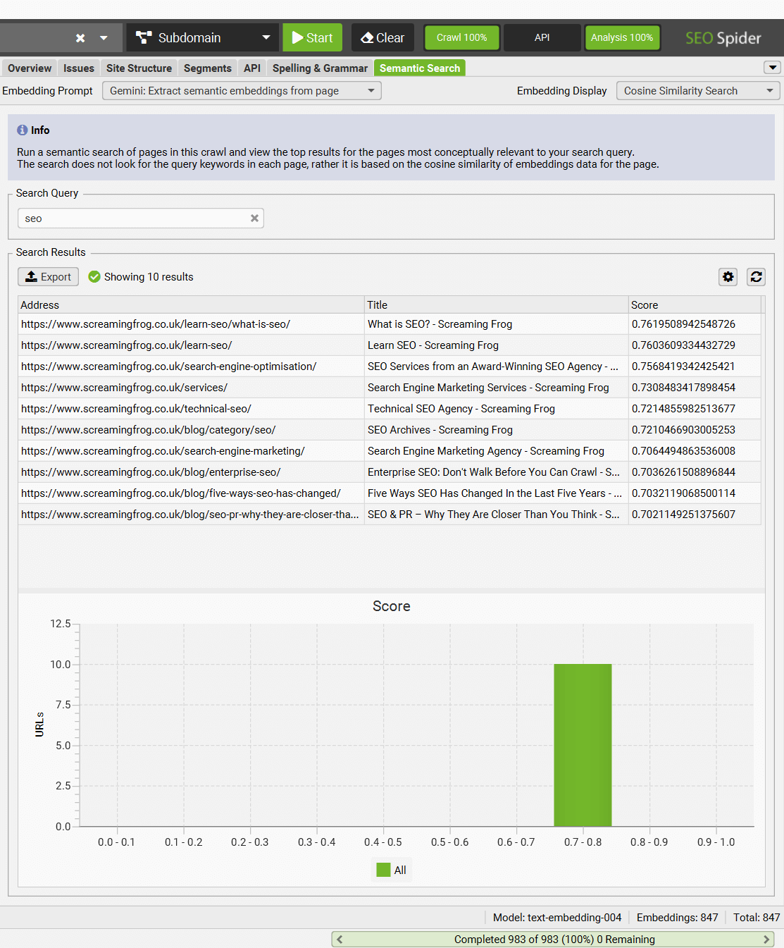Open the Cosine Similarity Search dropdown
784x948 pixels.
pyautogui.click(x=769, y=90)
